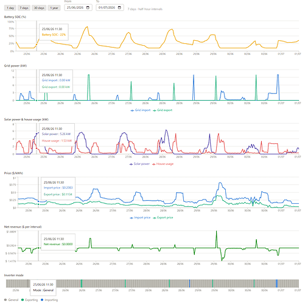Click Import price : $0.2083 tooltip value

(x=58, y=188)
